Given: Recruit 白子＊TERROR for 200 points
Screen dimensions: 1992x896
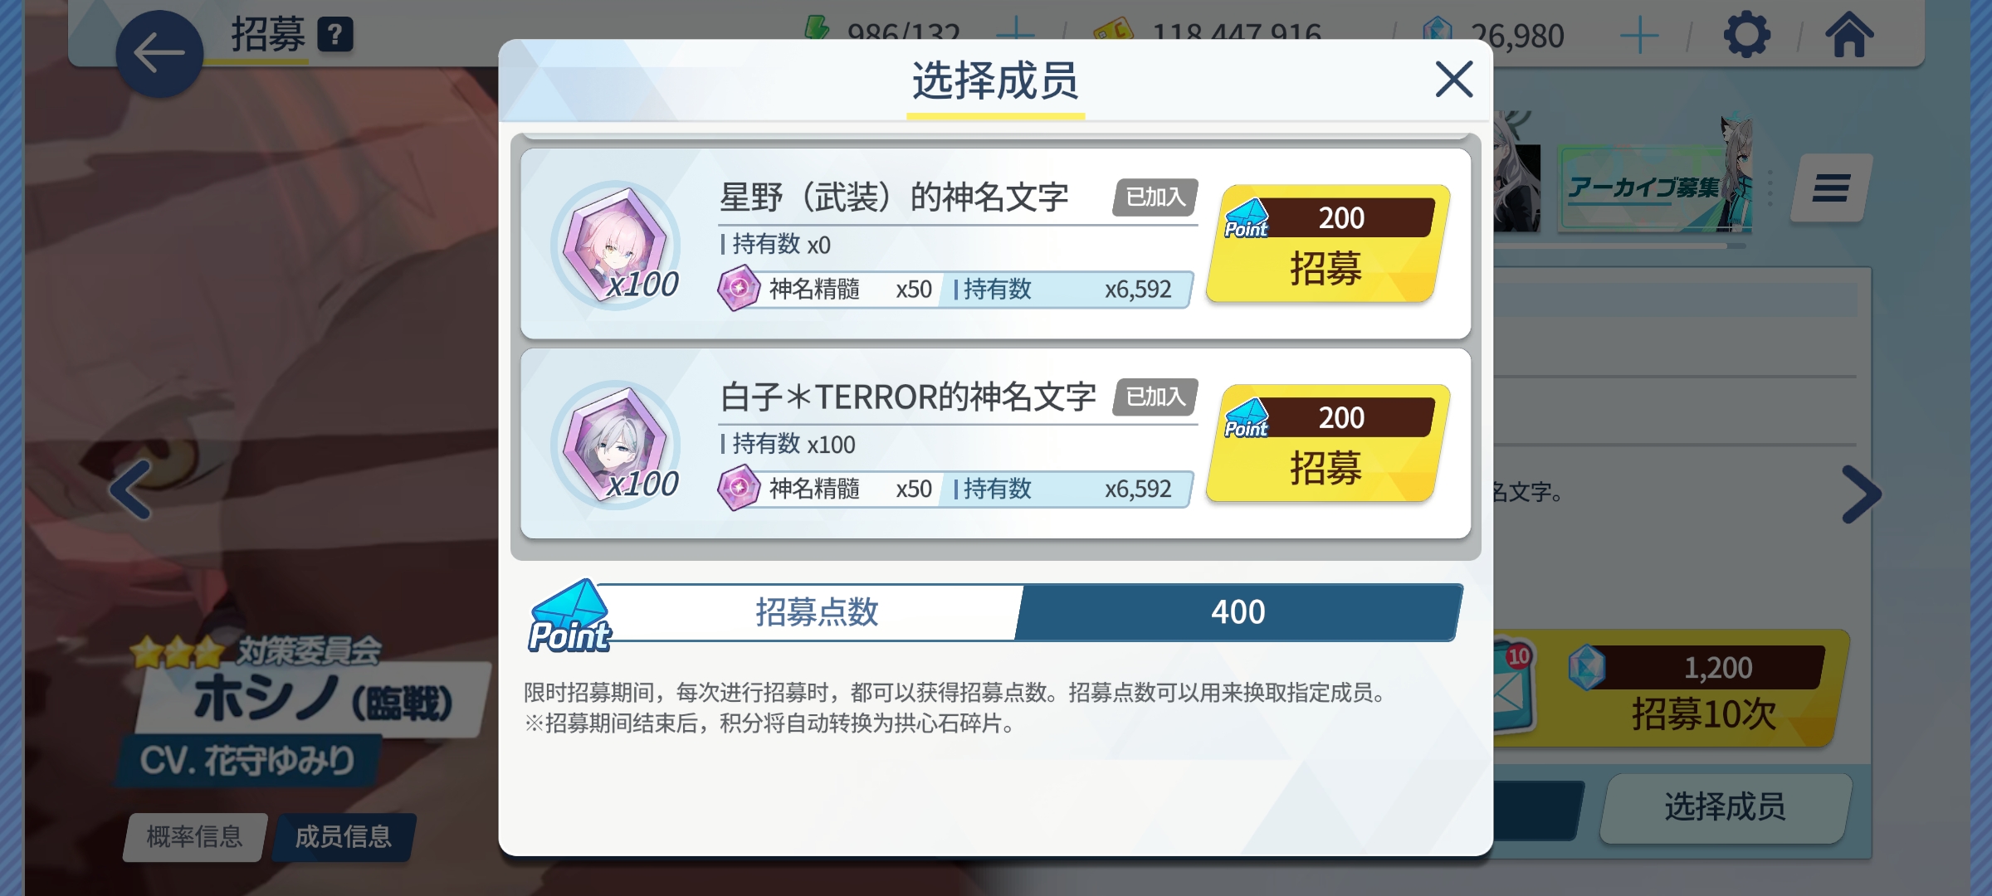Looking at the screenshot, I should 1326,443.
